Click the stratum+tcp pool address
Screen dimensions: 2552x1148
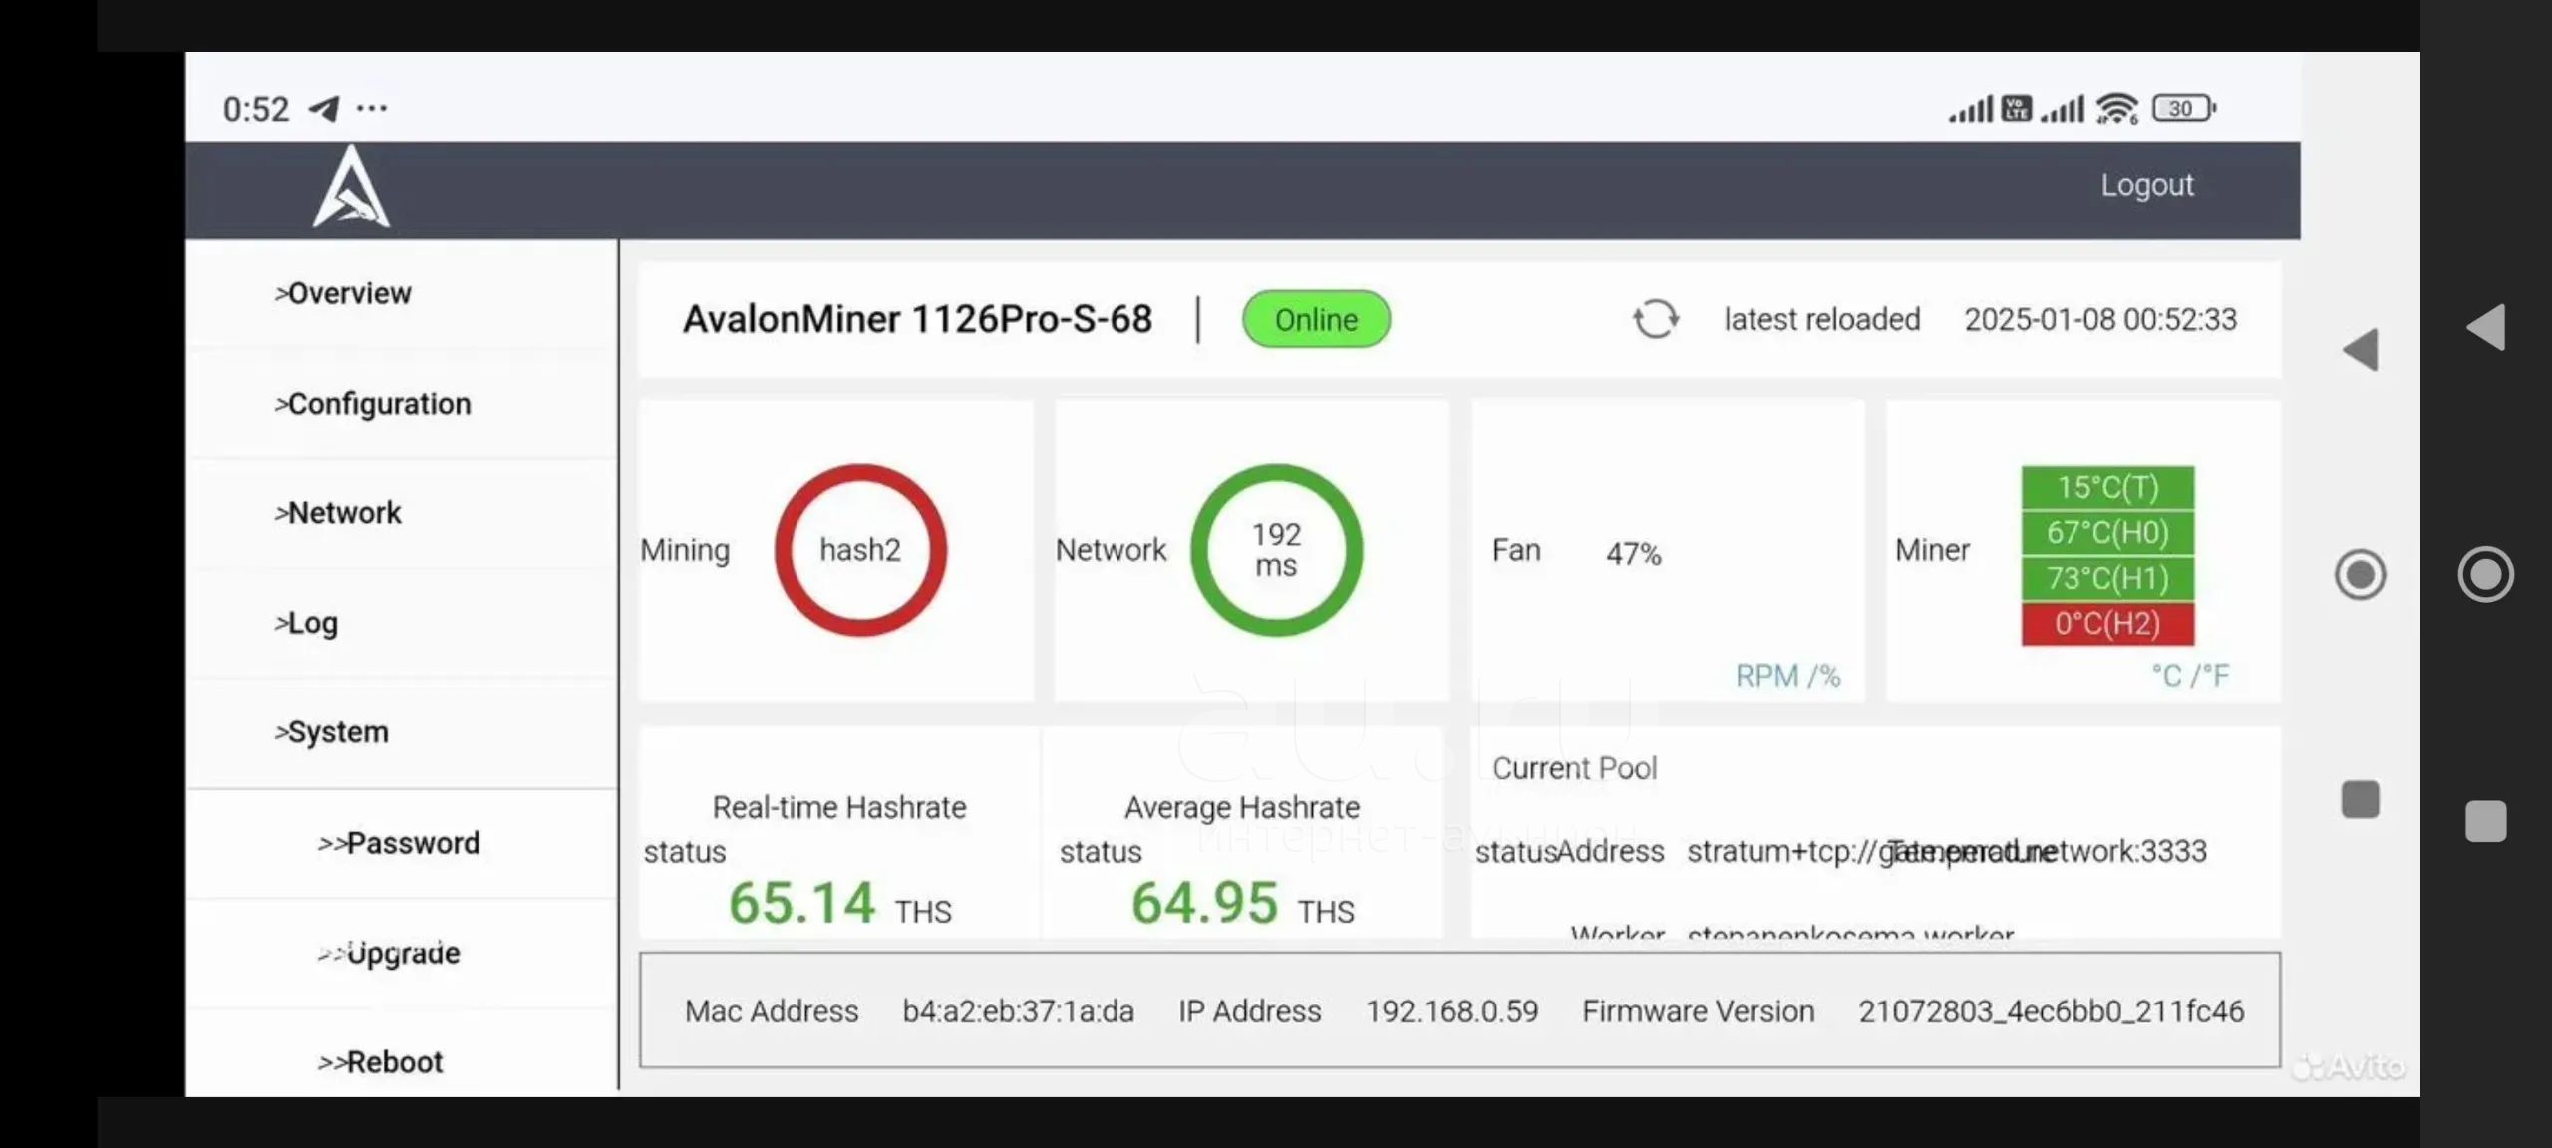click(x=1946, y=851)
